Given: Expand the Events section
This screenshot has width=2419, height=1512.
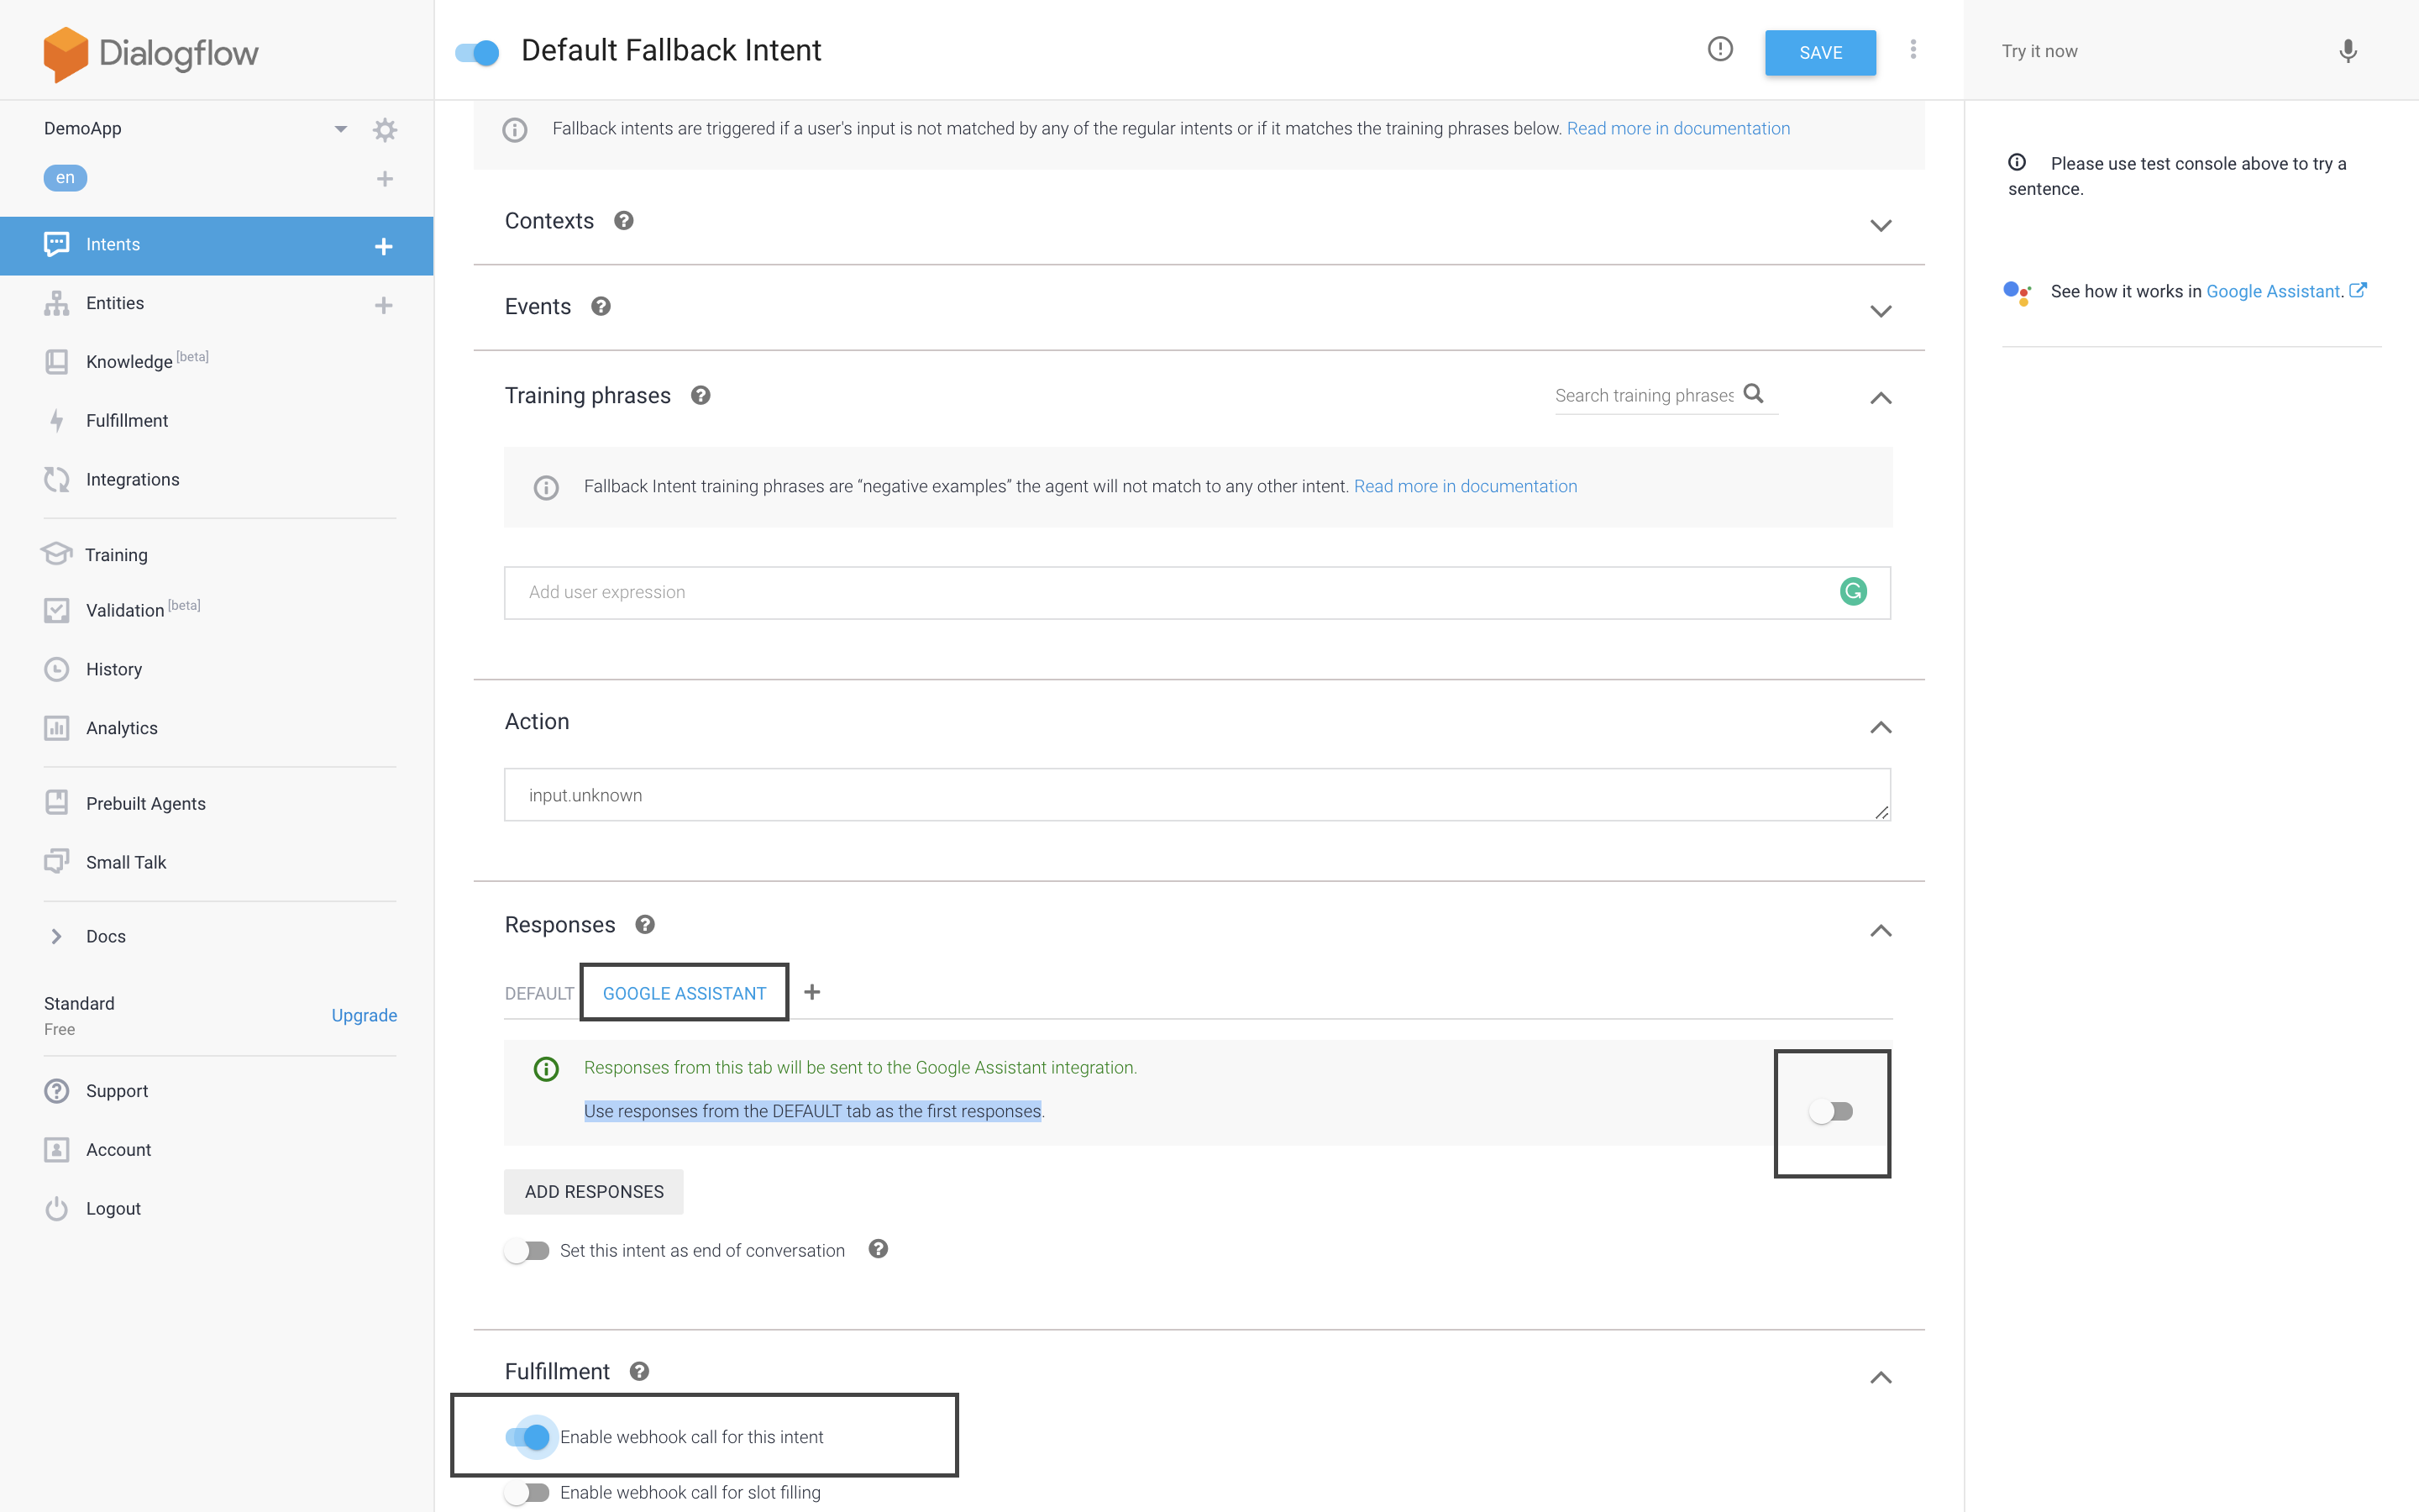Looking at the screenshot, I should click(x=1881, y=311).
